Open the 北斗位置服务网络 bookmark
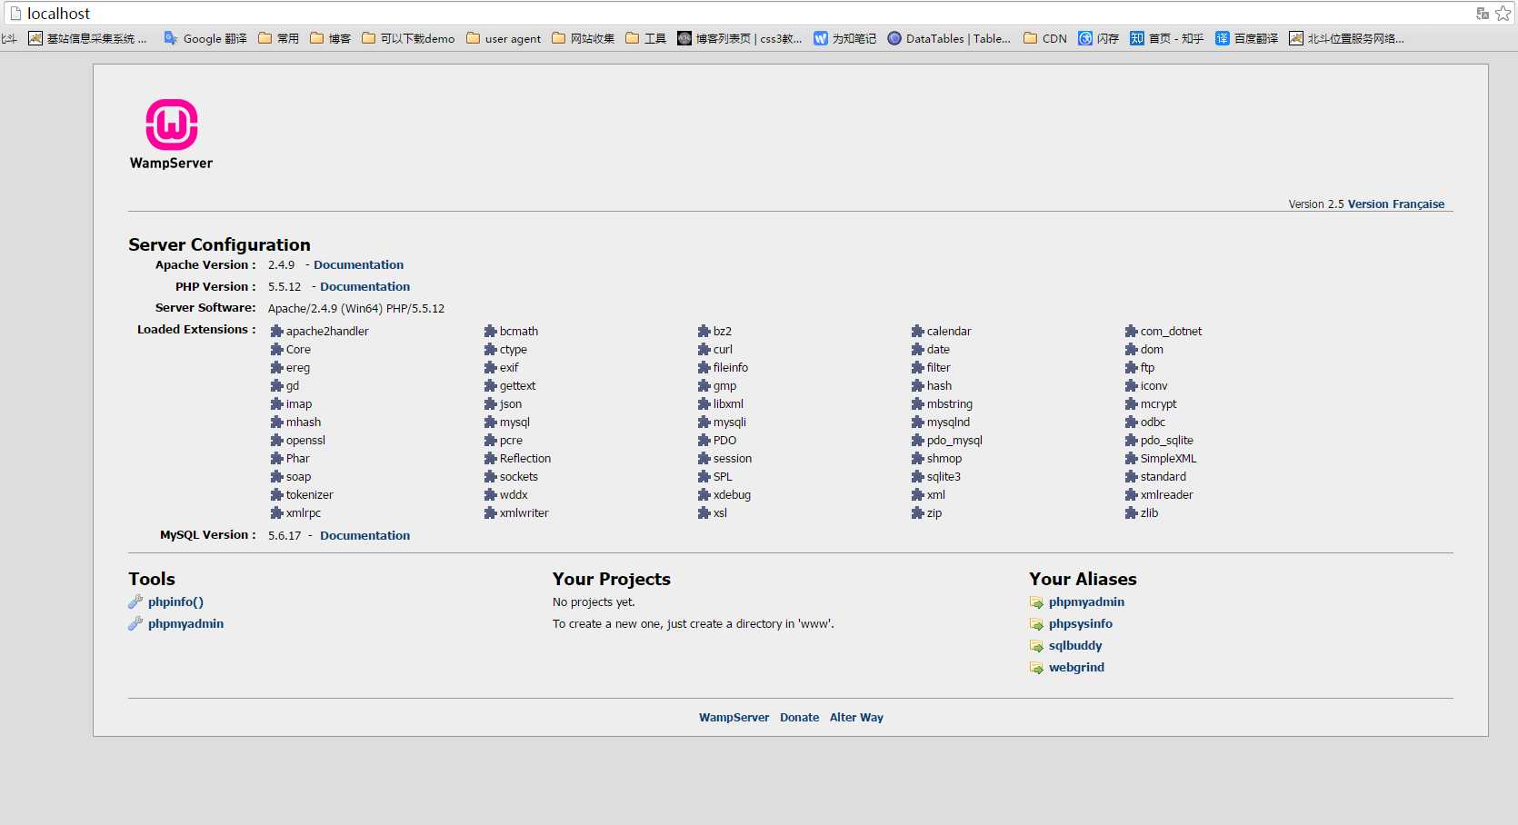 pos(1347,38)
